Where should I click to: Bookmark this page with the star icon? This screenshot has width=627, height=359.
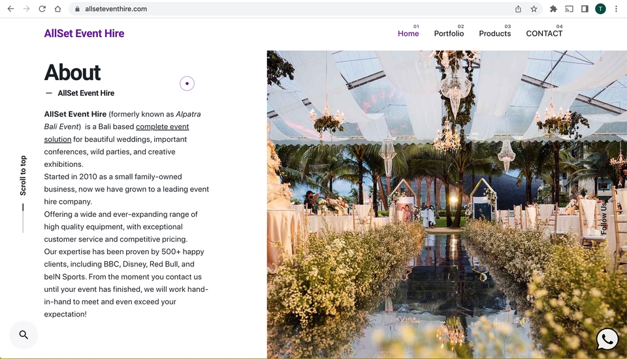[x=534, y=8]
